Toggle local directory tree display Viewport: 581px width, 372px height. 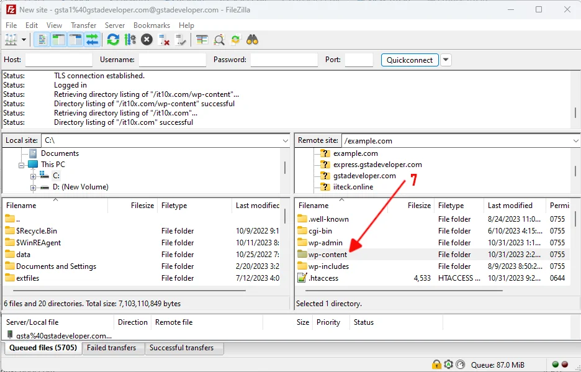click(58, 40)
